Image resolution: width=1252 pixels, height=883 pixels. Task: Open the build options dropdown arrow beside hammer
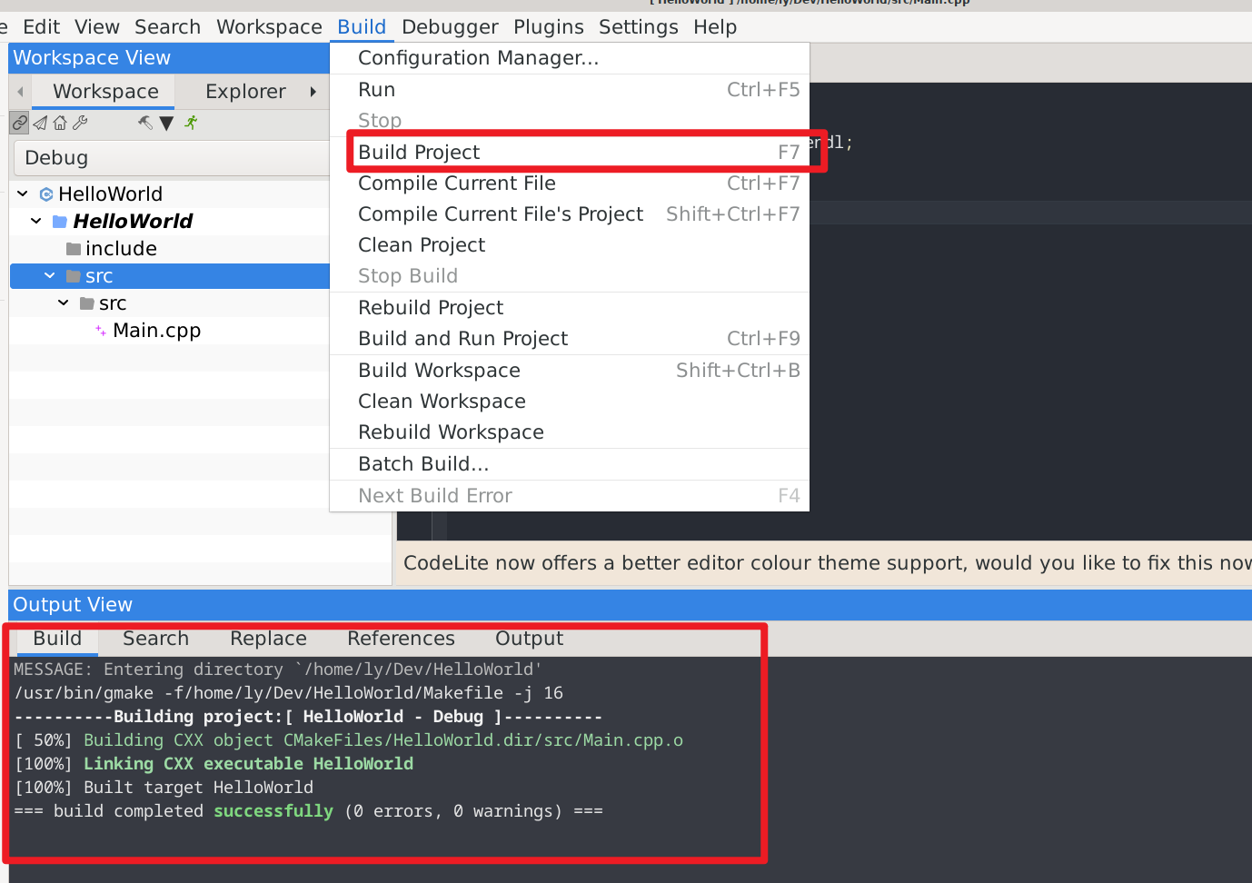[x=166, y=124]
